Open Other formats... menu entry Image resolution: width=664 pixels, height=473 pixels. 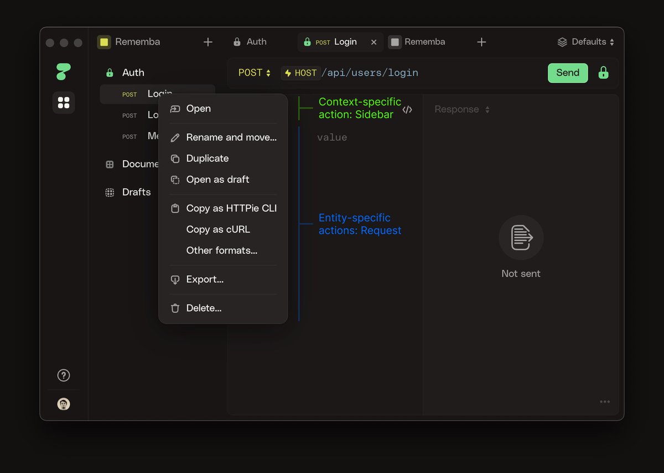coord(223,250)
